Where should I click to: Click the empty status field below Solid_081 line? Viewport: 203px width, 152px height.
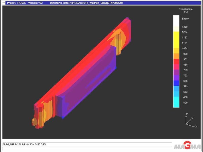tap(87, 149)
